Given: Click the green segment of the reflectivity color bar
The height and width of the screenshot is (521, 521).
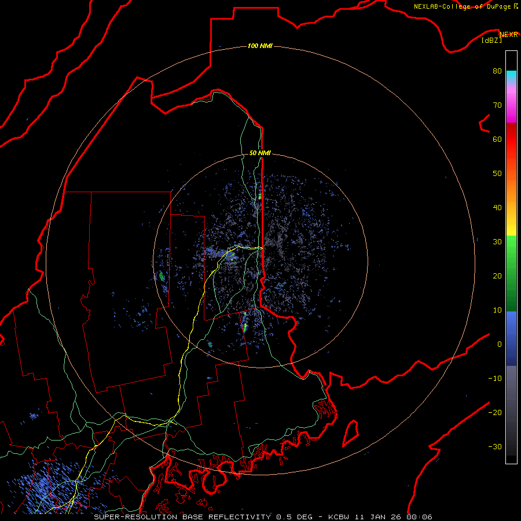Looking at the screenshot, I should click(511, 273).
